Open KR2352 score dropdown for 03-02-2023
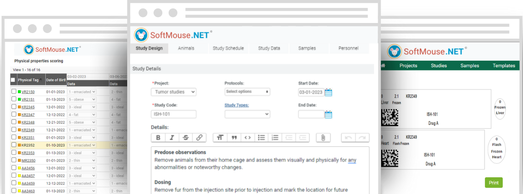Viewport: 523px width, 194px height. pos(82,145)
